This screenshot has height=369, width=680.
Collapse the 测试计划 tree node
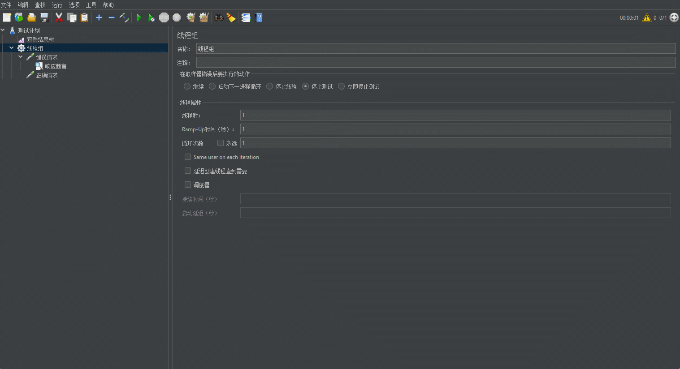(x=3, y=30)
